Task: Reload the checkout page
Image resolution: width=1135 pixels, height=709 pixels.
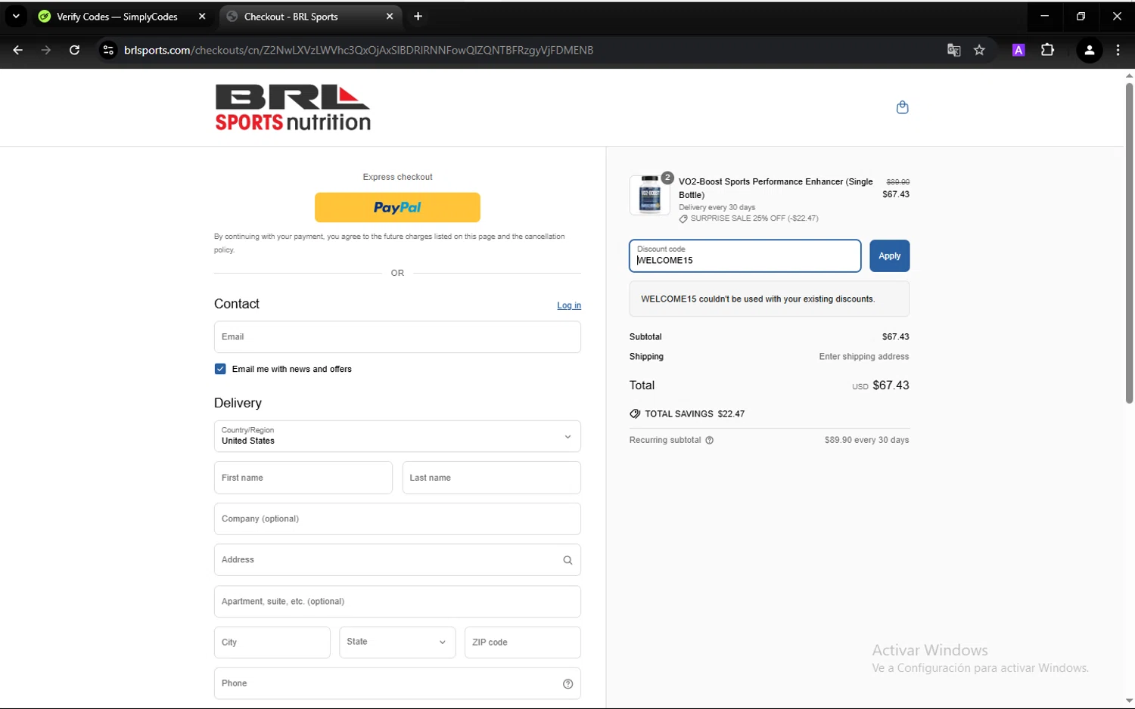Action: pyautogui.click(x=74, y=50)
